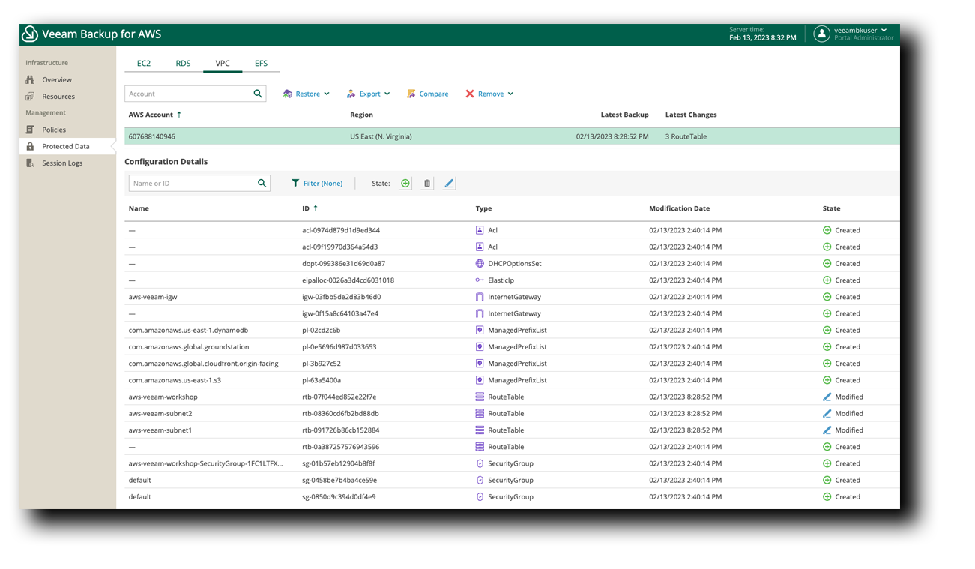
Task: Sort by AWS Account column header
Action: tap(155, 115)
